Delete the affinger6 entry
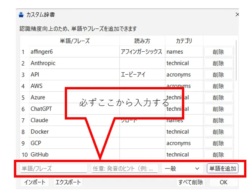Screen dimensions: 249x196 coord(218,52)
